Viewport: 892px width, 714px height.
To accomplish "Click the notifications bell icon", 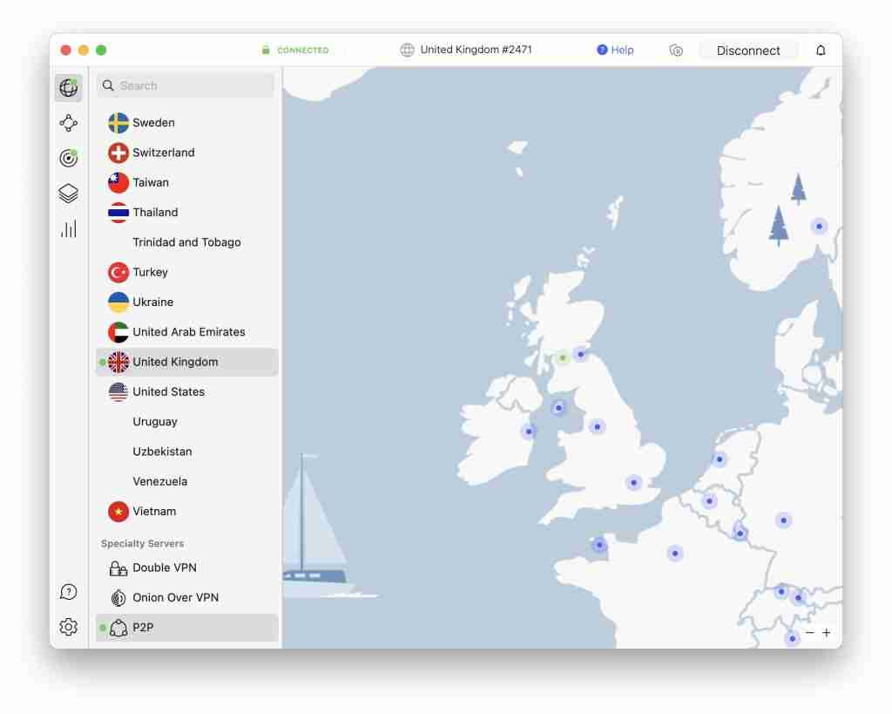I will (x=821, y=50).
